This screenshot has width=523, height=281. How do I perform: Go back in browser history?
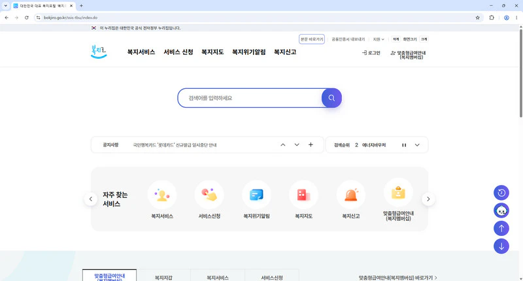click(x=7, y=18)
